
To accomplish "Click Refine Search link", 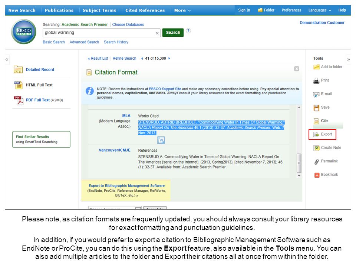I will point(125,58).
